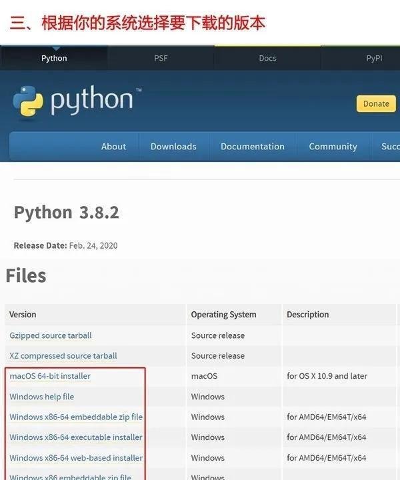
Task: Click Source release in Gzipped tarball row
Action: coord(217,335)
